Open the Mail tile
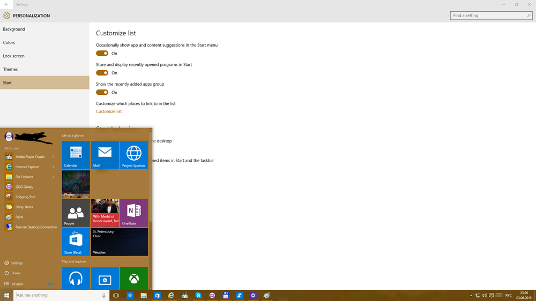 tap(105, 155)
